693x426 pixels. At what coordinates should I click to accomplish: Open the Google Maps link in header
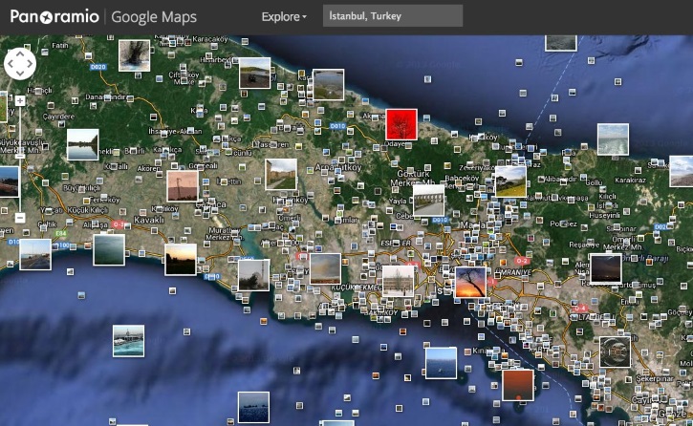[153, 16]
